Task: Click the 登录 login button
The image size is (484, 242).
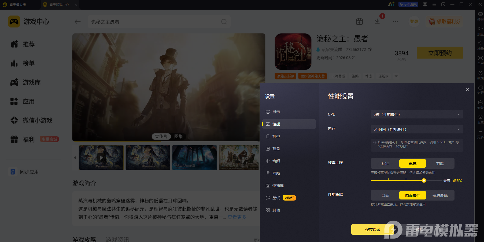Action: (414, 21)
